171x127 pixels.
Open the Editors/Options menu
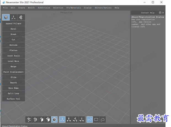tap(103, 8)
